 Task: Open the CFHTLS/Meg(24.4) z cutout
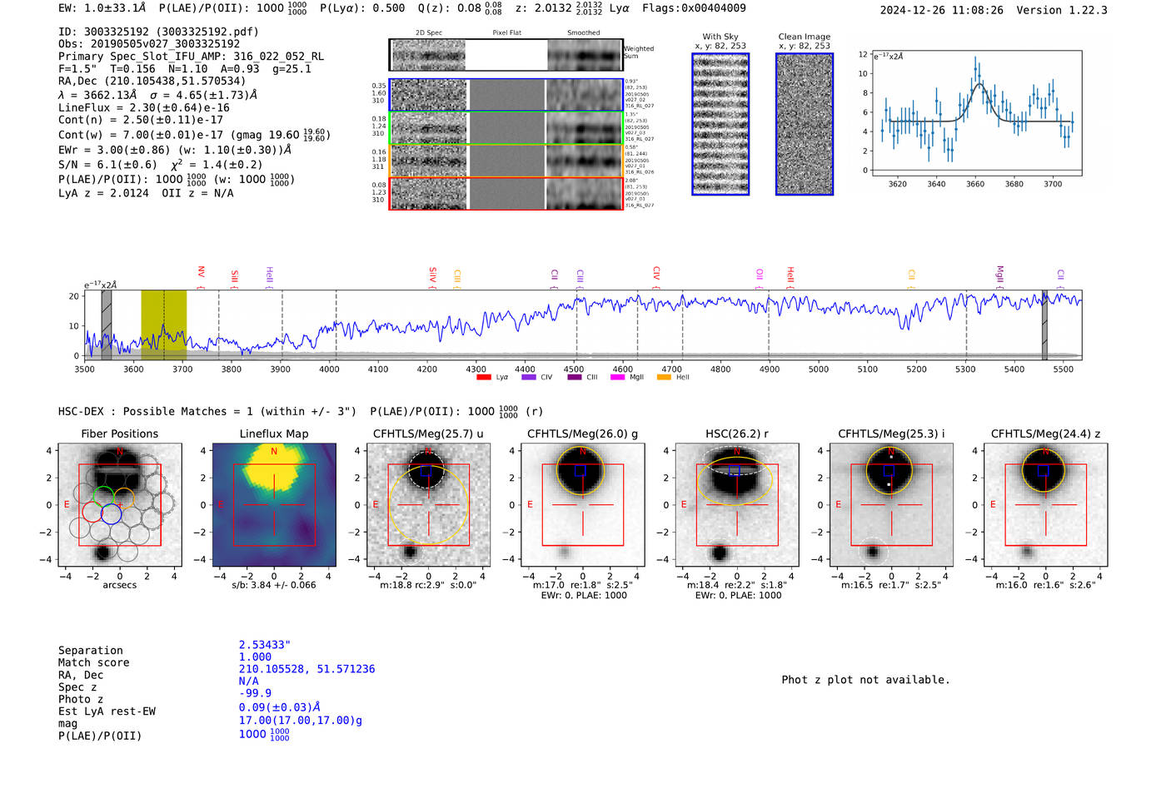click(1046, 504)
